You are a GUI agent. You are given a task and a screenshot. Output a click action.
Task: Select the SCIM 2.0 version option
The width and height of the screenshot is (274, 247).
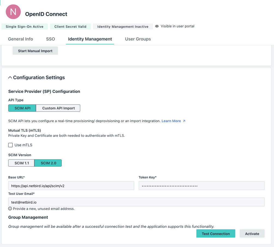click(x=48, y=163)
